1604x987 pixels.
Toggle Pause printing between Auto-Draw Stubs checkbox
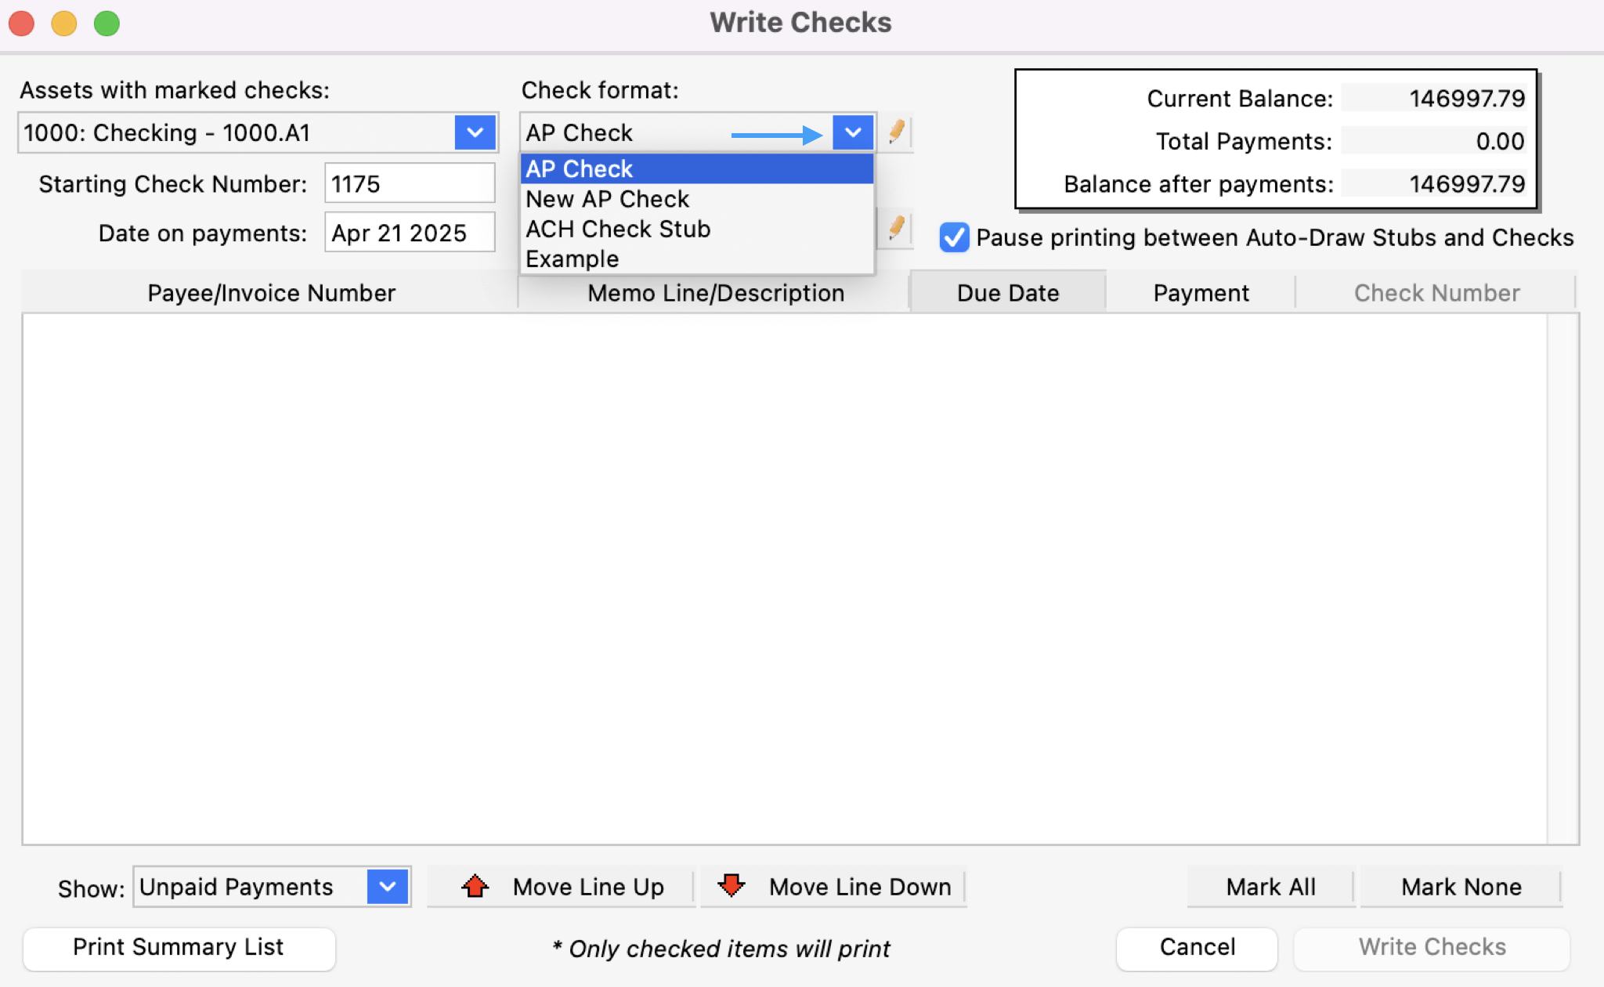pos(954,237)
